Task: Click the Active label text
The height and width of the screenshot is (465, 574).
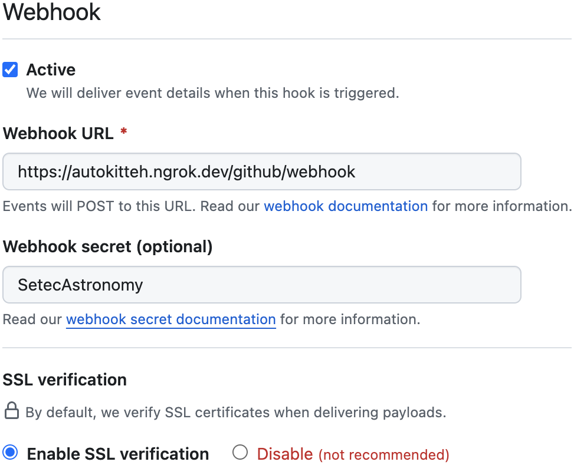Action: point(51,70)
